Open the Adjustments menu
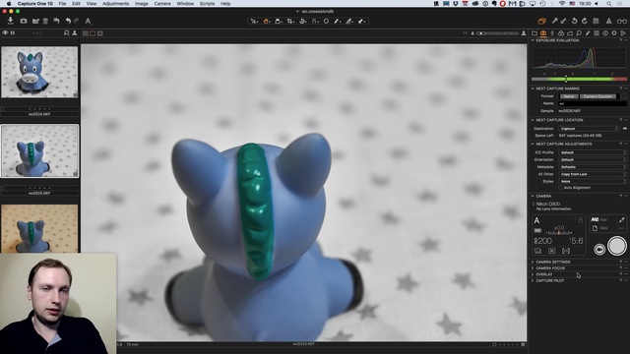The height and width of the screenshot is (354, 630). (116, 4)
